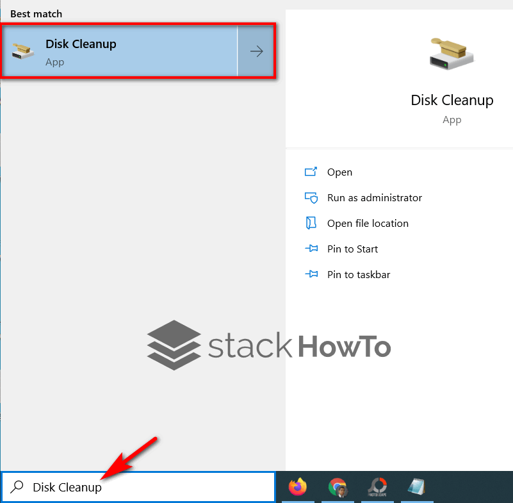Launch PhotoScape from the taskbar

pos(377,486)
